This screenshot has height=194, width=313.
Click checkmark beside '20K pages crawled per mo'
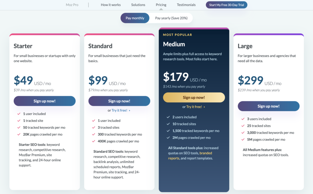point(19,134)
